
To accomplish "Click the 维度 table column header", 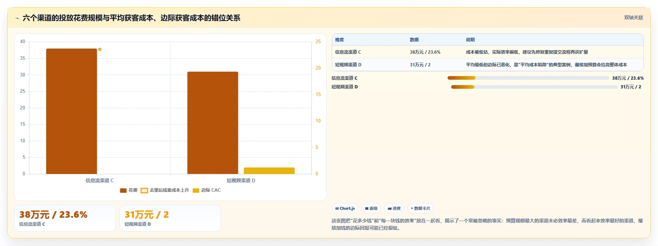I will tap(339, 40).
